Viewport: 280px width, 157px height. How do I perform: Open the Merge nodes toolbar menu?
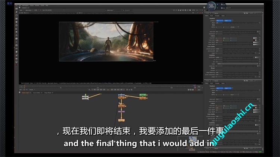[16, 32]
